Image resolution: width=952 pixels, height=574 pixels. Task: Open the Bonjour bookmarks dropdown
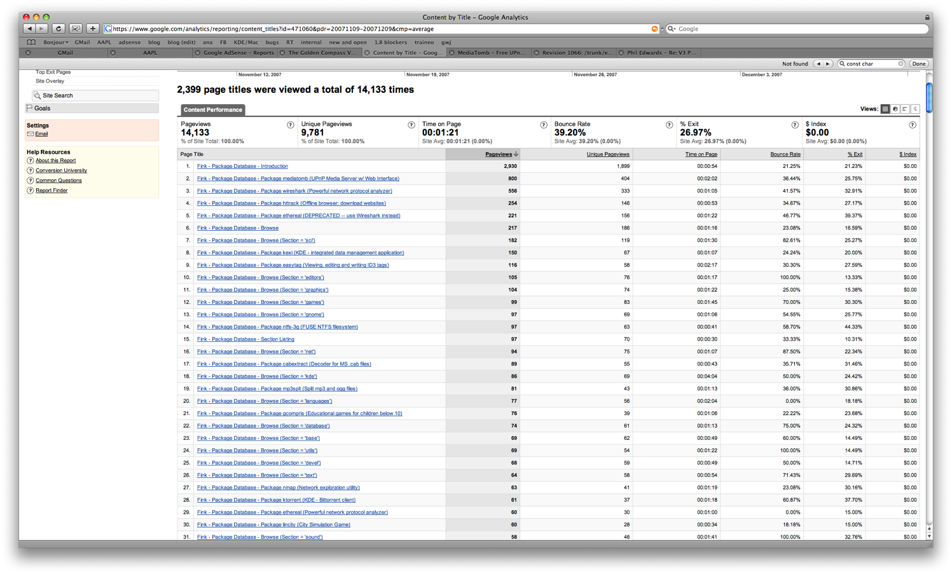(x=55, y=43)
